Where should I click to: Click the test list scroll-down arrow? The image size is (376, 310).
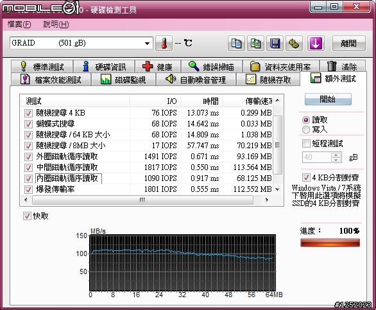pyautogui.click(x=277, y=189)
